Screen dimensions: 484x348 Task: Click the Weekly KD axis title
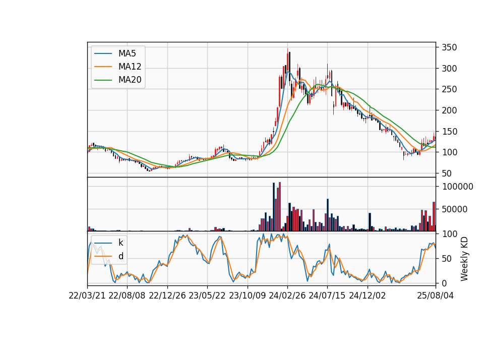pyautogui.click(x=464, y=259)
